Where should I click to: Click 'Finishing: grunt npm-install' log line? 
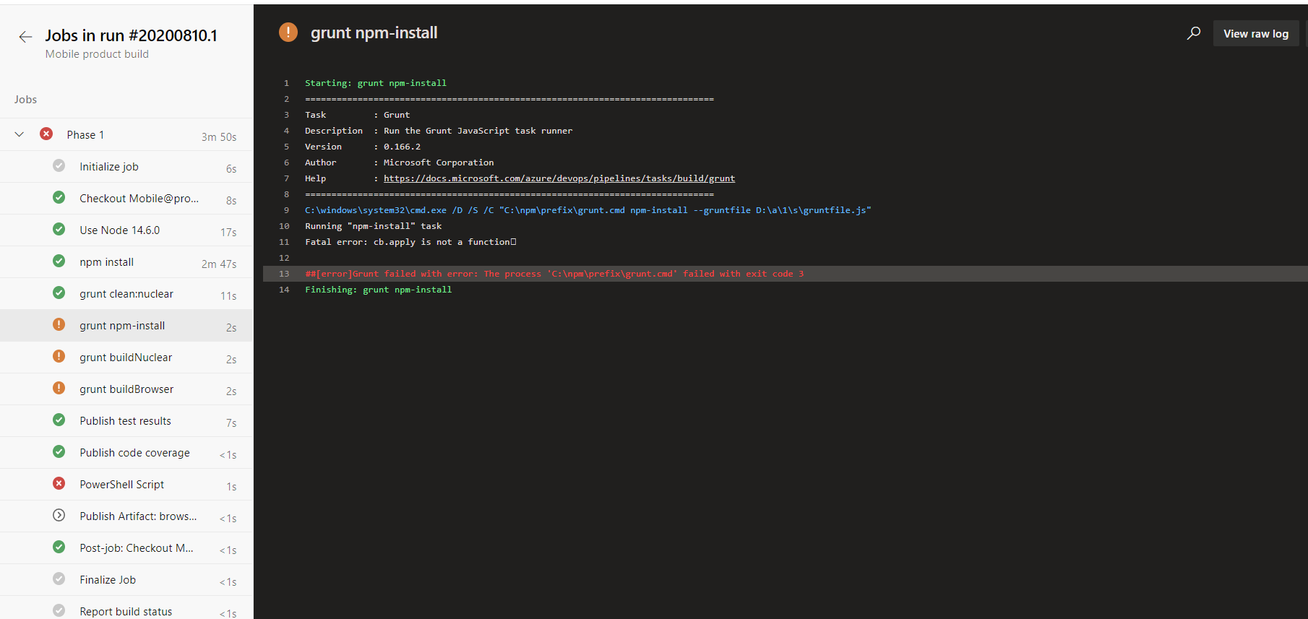click(378, 290)
